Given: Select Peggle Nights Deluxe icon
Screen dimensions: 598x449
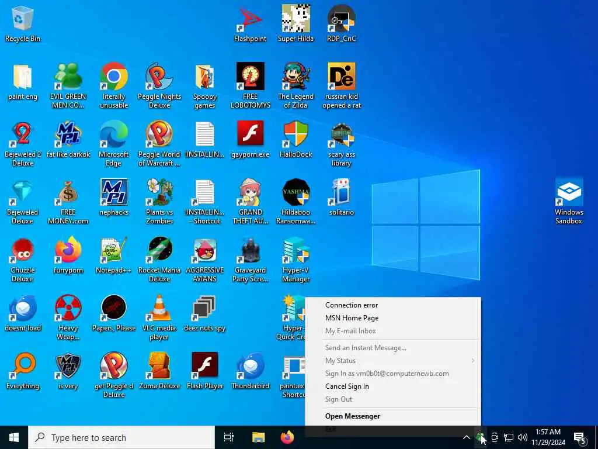Looking at the screenshot, I should tap(159, 86).
